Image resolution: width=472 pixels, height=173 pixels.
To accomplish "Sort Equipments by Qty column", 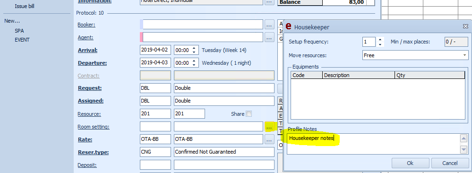I will [430, 75].
